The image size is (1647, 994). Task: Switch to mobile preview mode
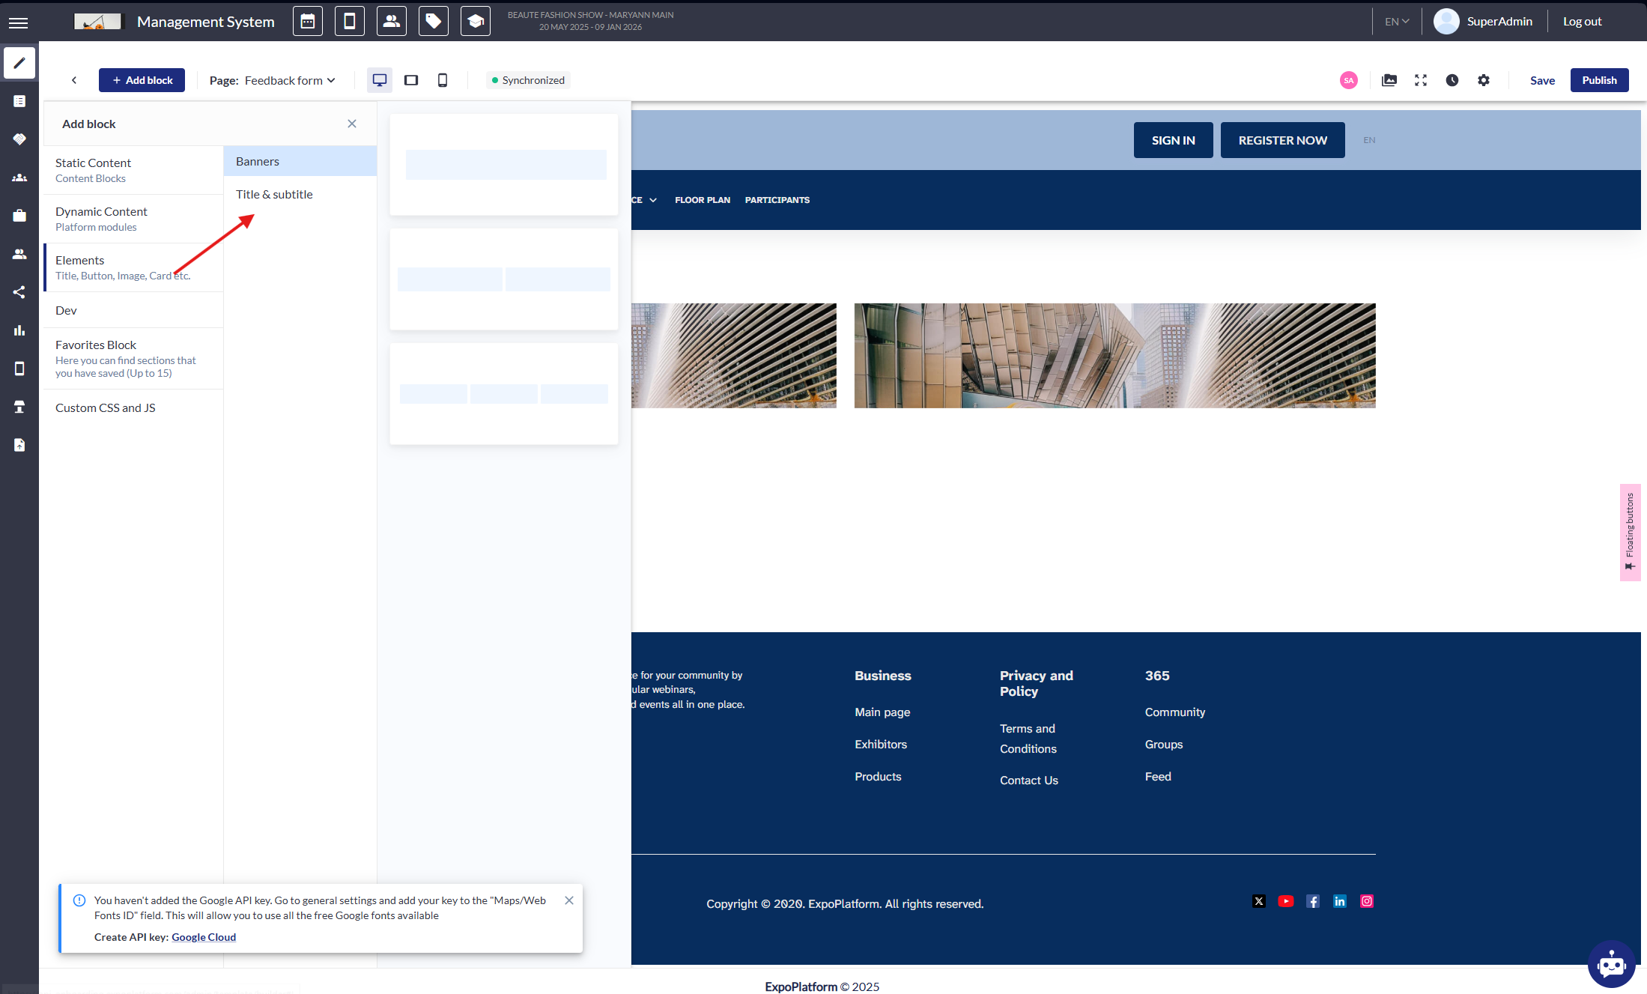click(442, 80)
